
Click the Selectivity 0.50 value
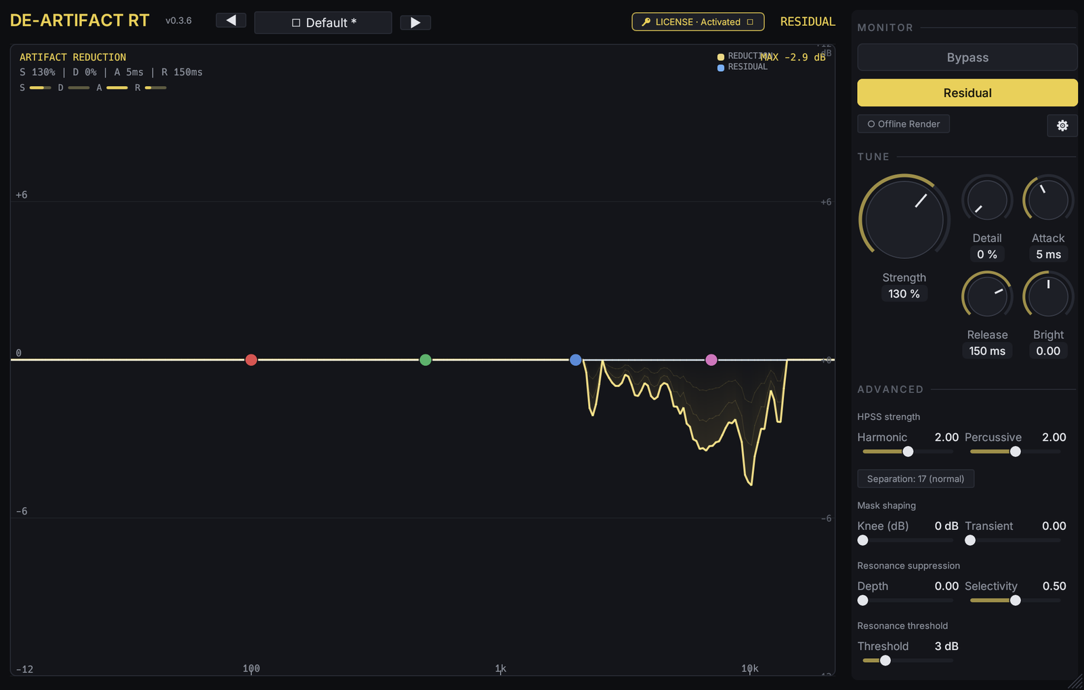(x=1054, y=586)
